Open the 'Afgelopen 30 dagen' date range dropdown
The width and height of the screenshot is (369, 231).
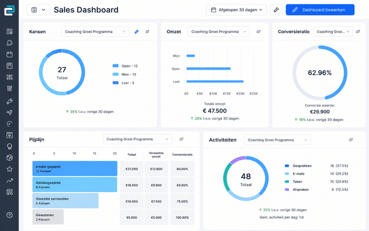[236, 10]
